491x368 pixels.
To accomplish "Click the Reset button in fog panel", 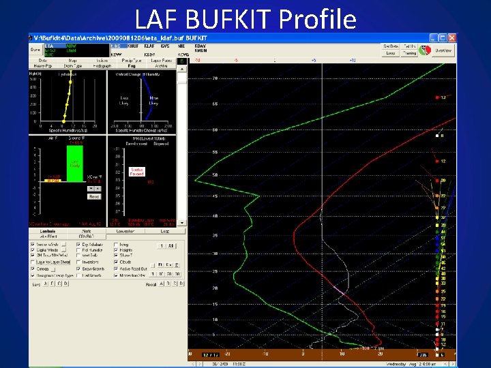I will click(x=94, y=196).
